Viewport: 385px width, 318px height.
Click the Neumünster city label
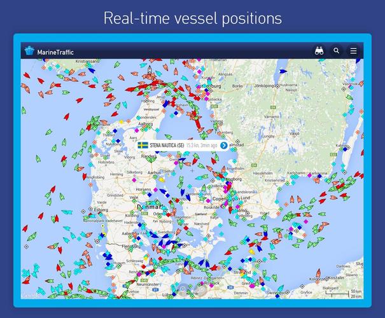click(x=148, y=284)
